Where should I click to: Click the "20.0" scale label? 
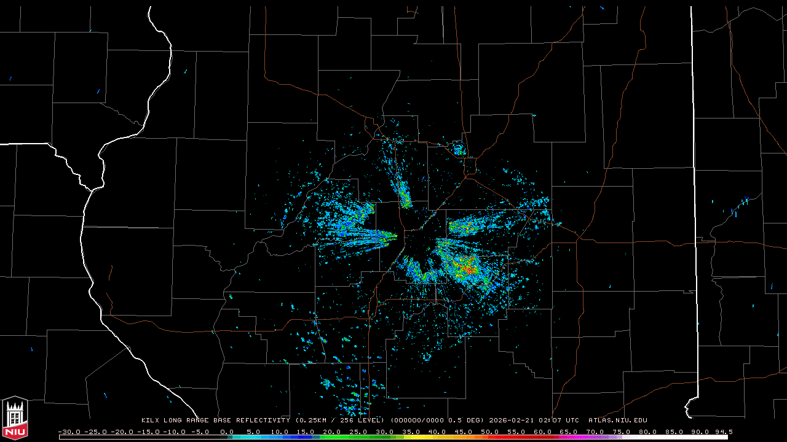[331, 432]
